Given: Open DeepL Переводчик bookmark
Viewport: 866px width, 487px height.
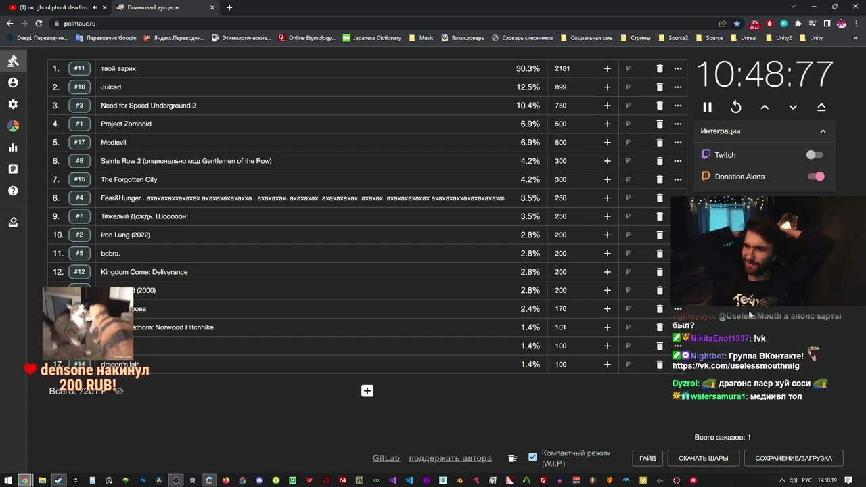Looking at the screenshot, I should click(37, 38).
